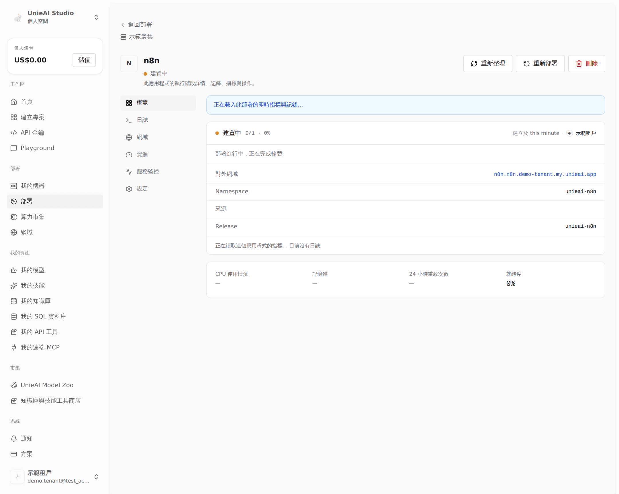
Task: Switch to the 日誌 logs tab
Action: [x=158, y=120]
